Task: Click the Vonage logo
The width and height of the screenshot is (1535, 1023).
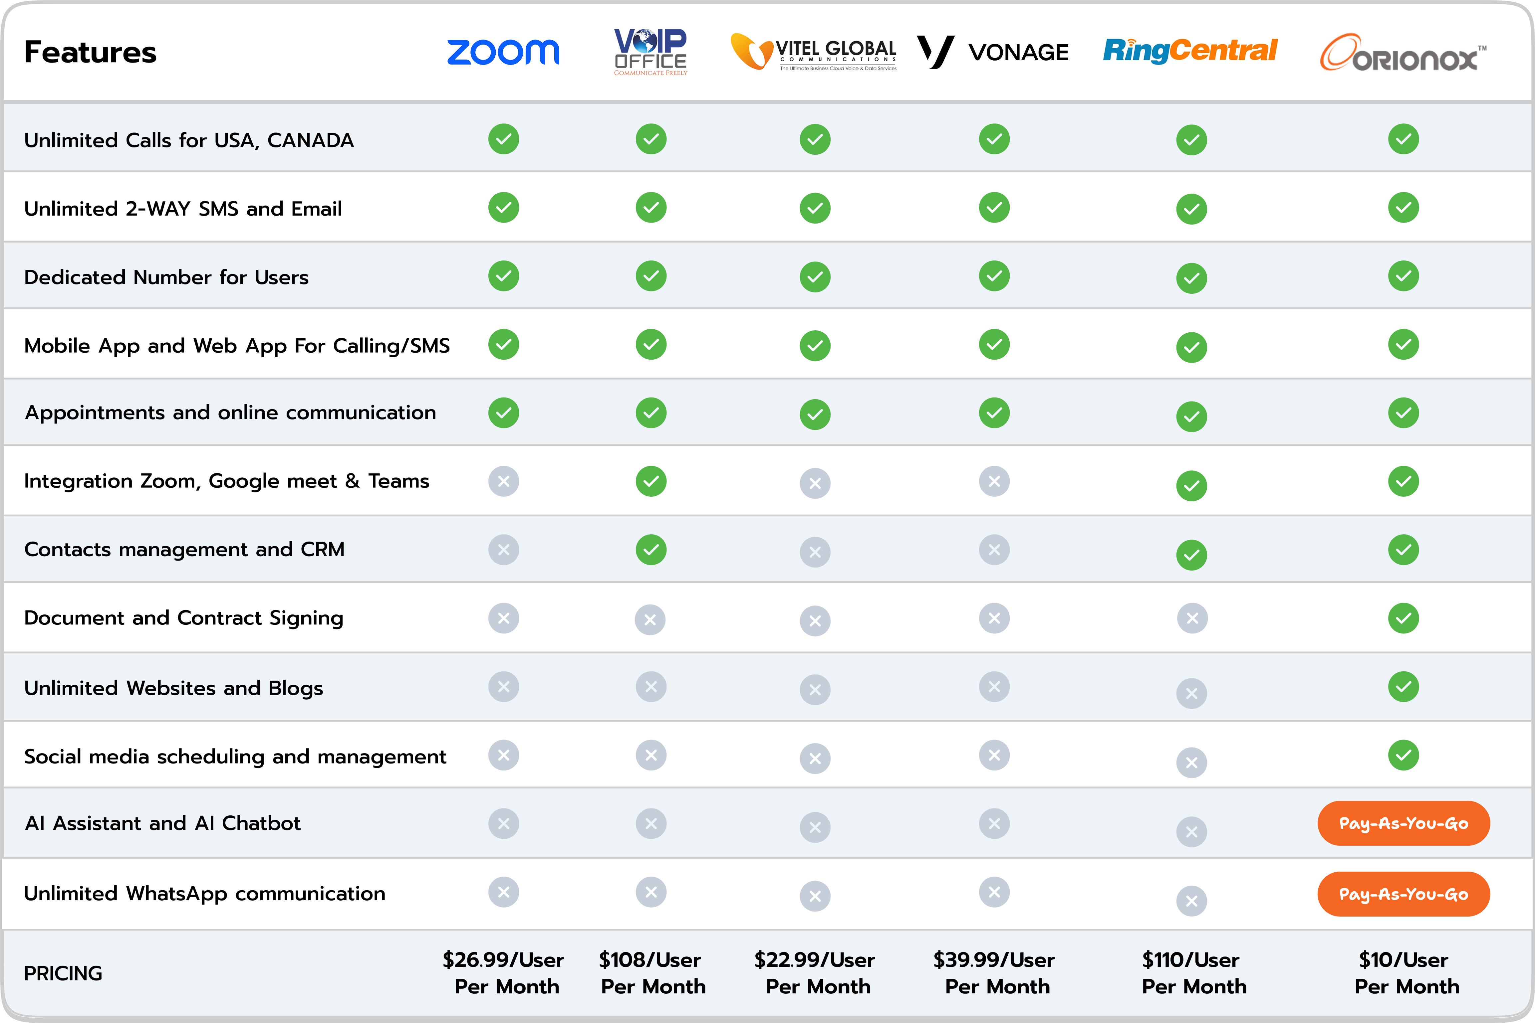Action: (x=993, y=52)
